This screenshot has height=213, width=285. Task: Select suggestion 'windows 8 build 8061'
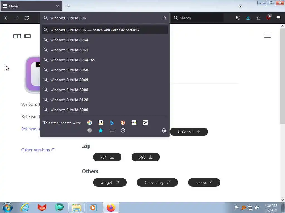click(105, 50)
